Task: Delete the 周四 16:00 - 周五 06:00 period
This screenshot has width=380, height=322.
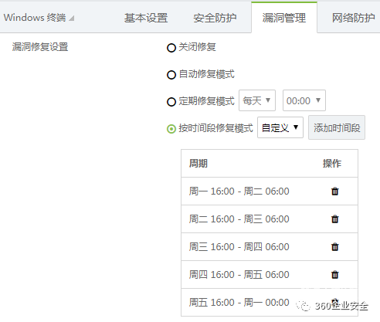Action: [x=334, y=275]
